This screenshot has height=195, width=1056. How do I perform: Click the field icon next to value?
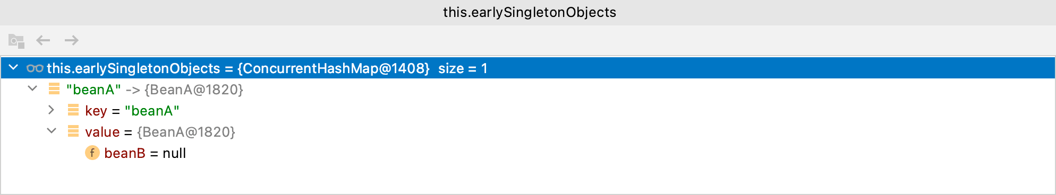(73, 131)
